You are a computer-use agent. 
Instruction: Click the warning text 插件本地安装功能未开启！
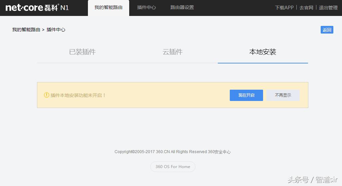pos(78,95)
